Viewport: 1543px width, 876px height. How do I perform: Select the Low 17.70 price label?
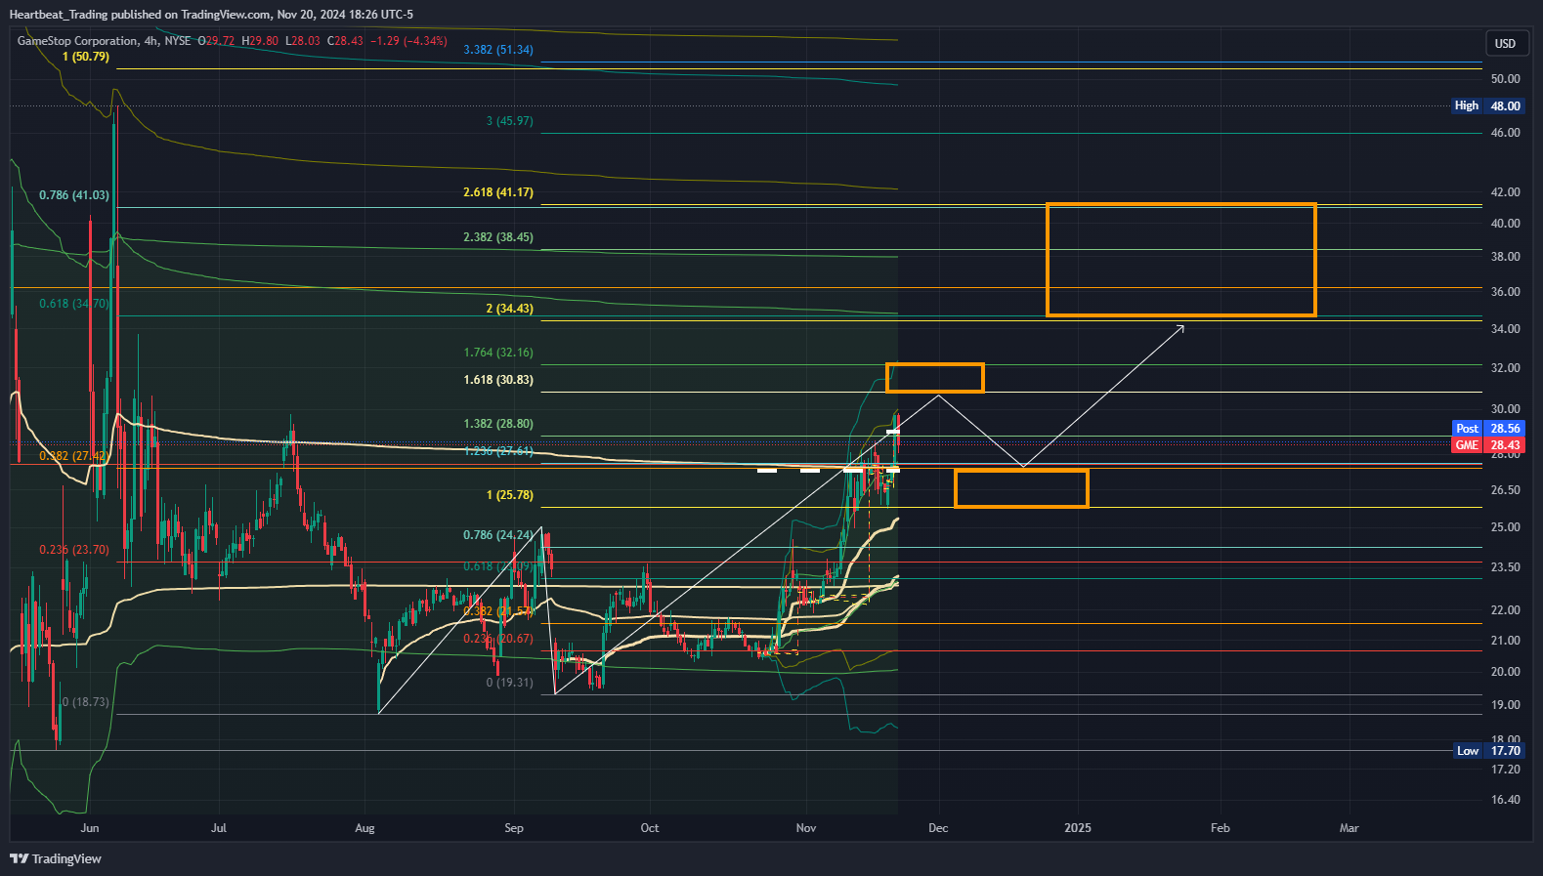[x=1488, y=751]
